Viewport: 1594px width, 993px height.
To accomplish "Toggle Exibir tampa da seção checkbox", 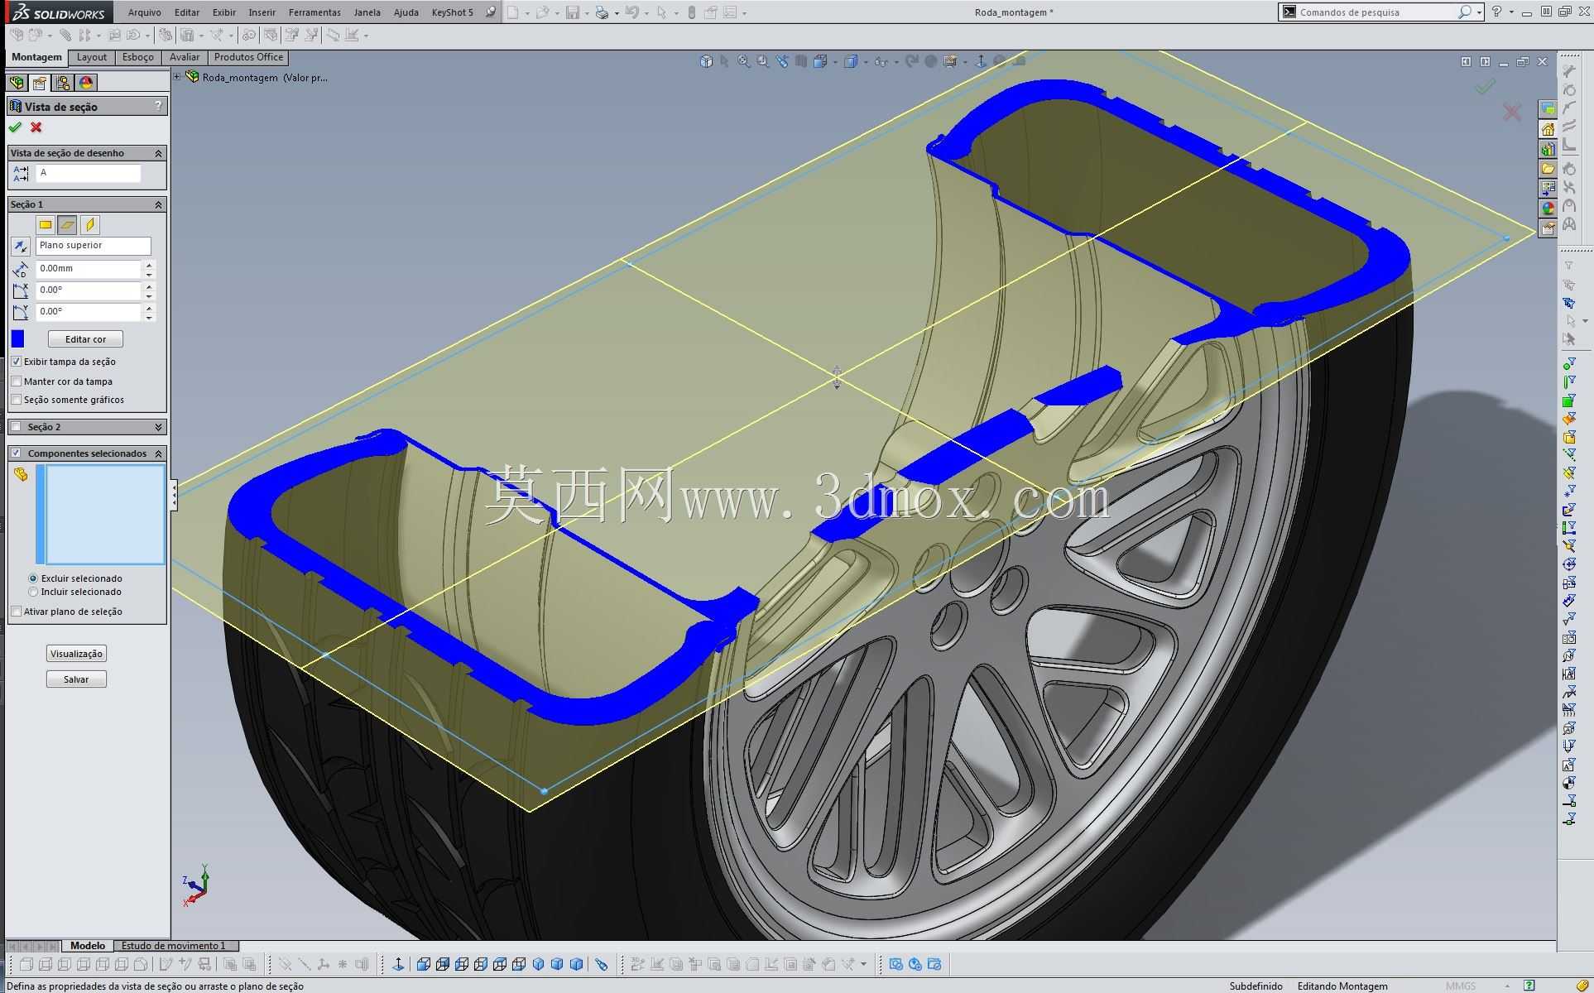I will coord(17,362).
